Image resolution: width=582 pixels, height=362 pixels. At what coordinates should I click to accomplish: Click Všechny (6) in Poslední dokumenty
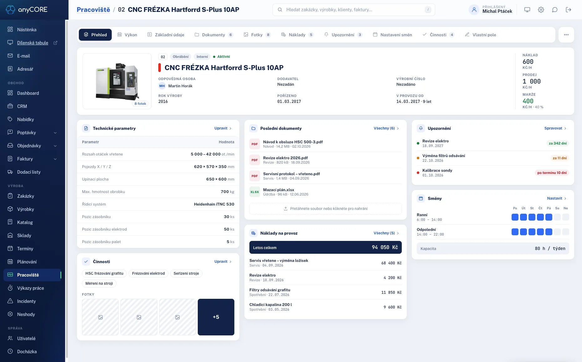point(386,128)
